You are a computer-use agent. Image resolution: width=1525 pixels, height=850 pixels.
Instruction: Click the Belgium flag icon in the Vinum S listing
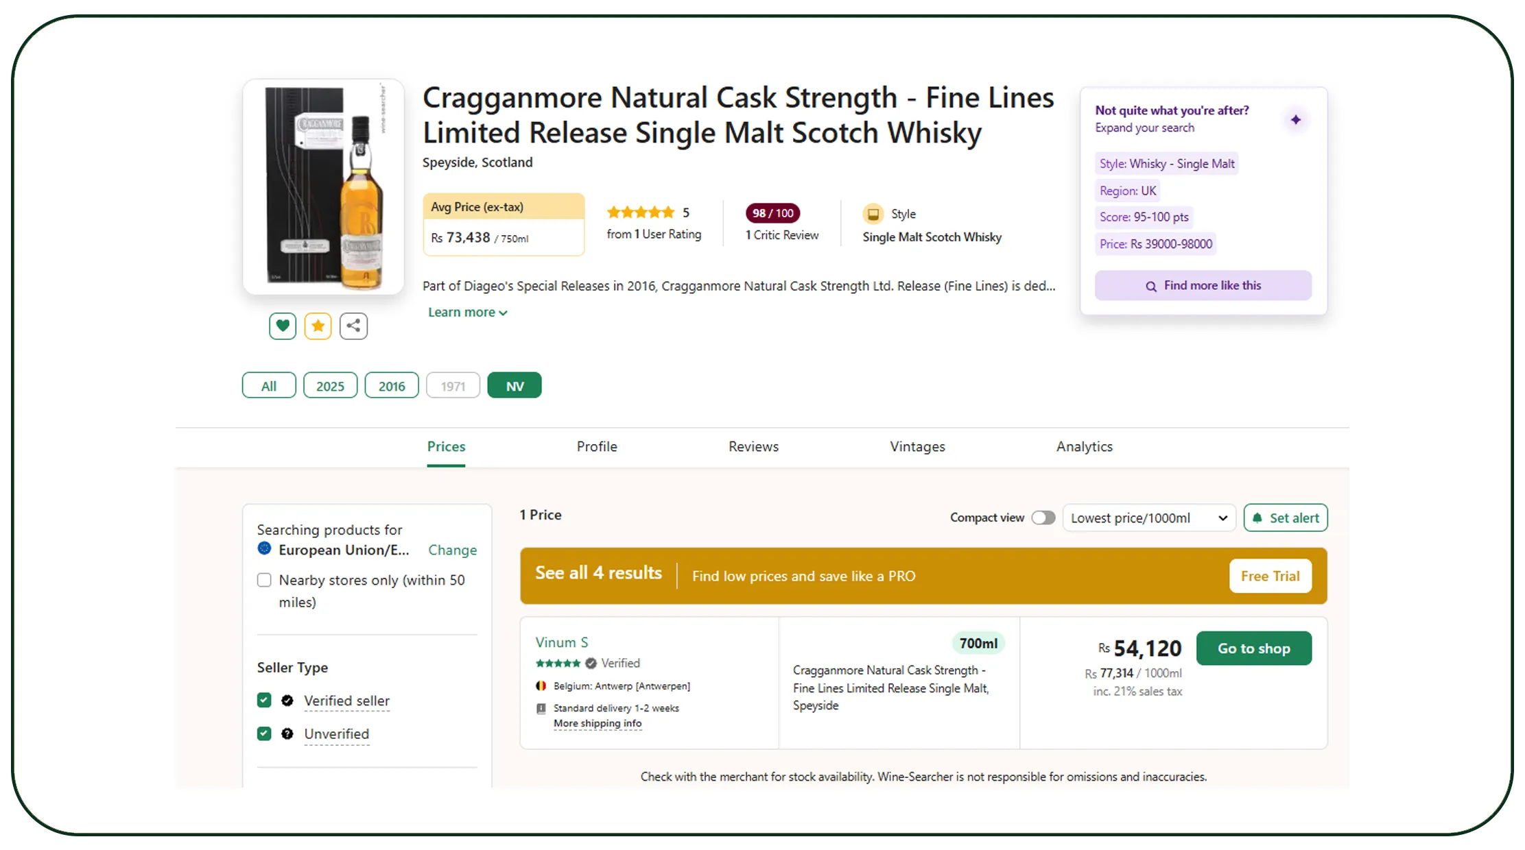point(541,685)
